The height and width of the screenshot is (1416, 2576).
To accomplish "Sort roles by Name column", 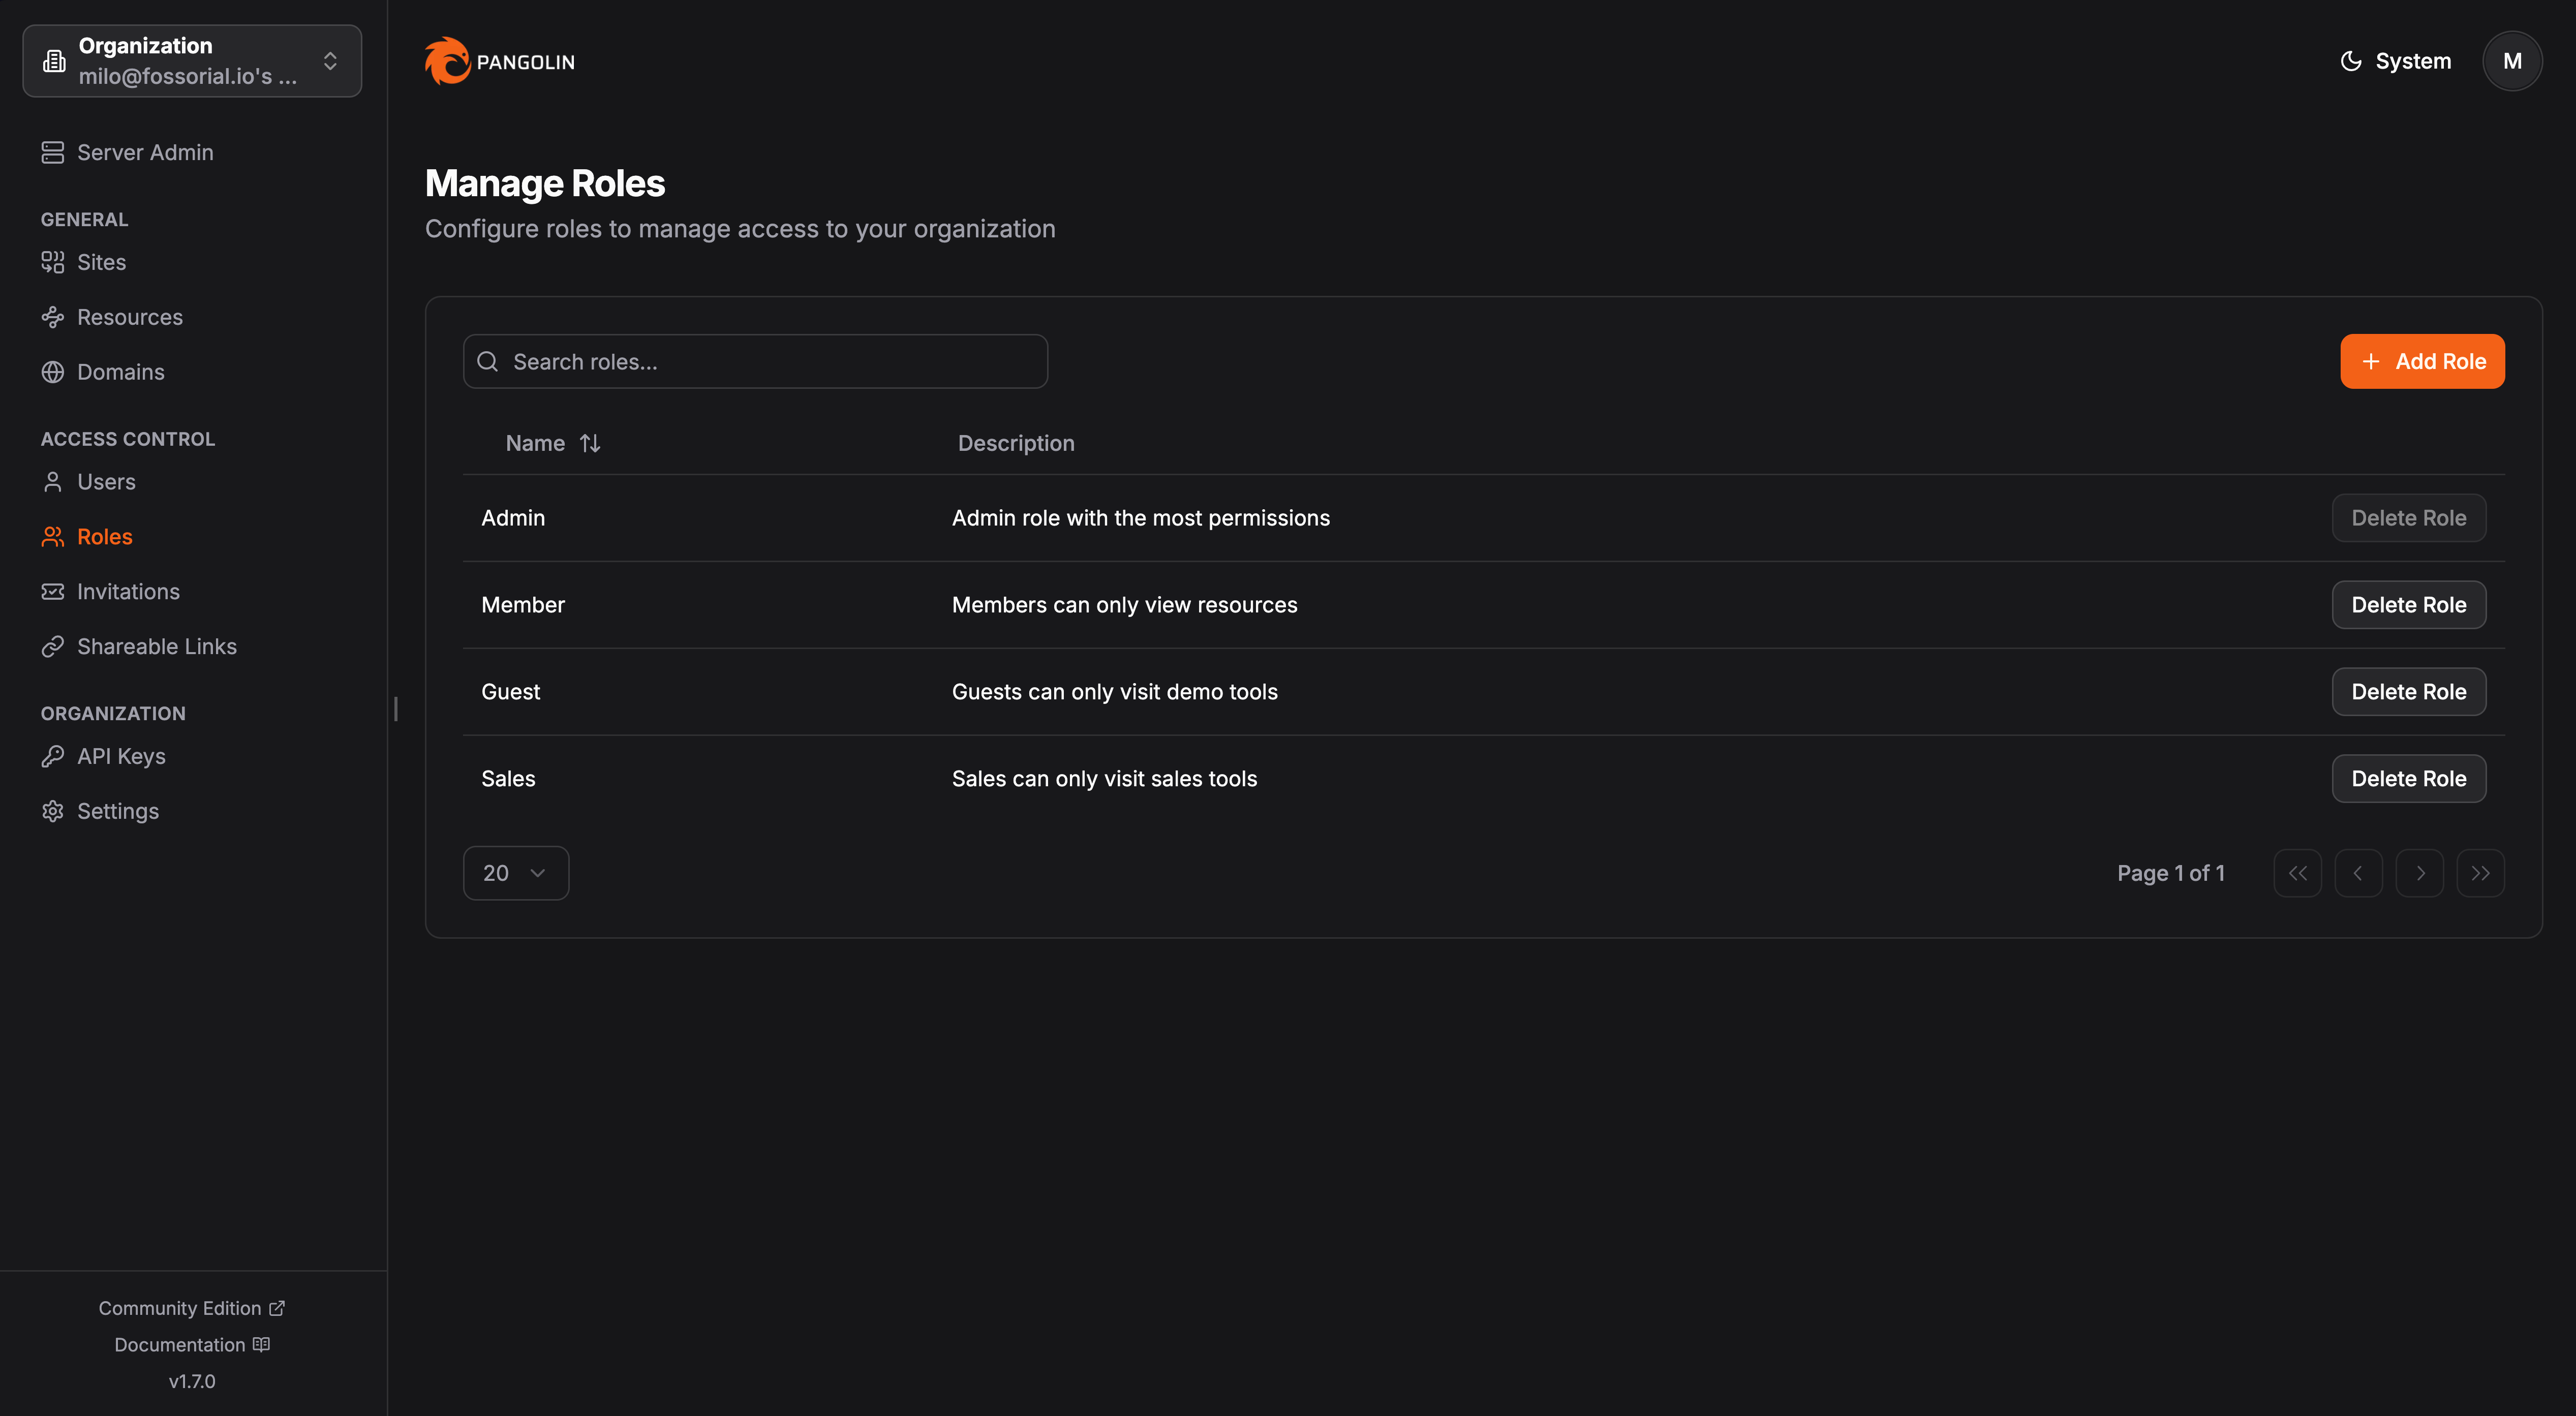I will (x=552, y=443).
